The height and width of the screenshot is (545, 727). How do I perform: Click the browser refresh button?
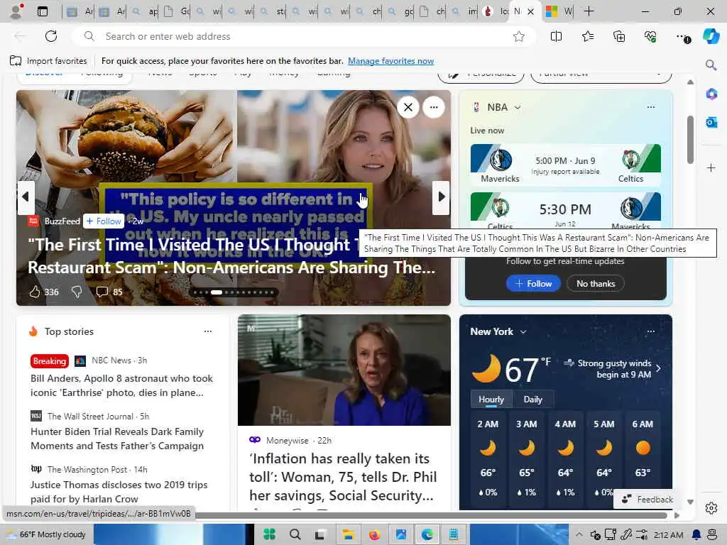pyautogui.click(x=51, y=36)
